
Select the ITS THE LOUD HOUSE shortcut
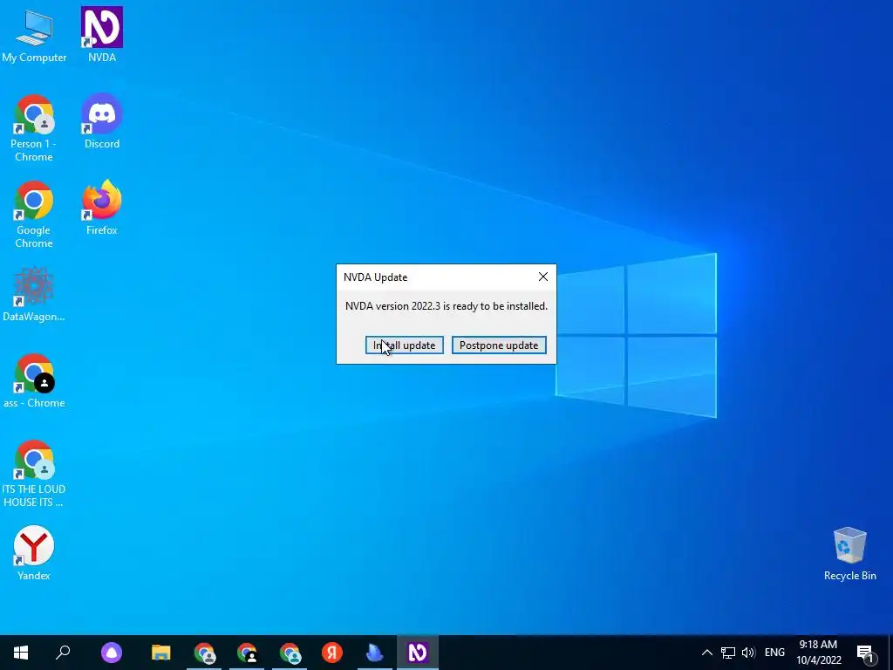(34, 474)
